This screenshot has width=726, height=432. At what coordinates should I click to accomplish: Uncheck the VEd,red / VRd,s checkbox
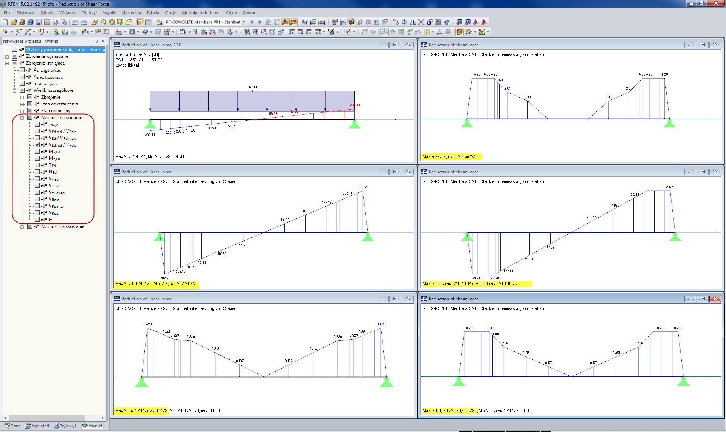37,145
